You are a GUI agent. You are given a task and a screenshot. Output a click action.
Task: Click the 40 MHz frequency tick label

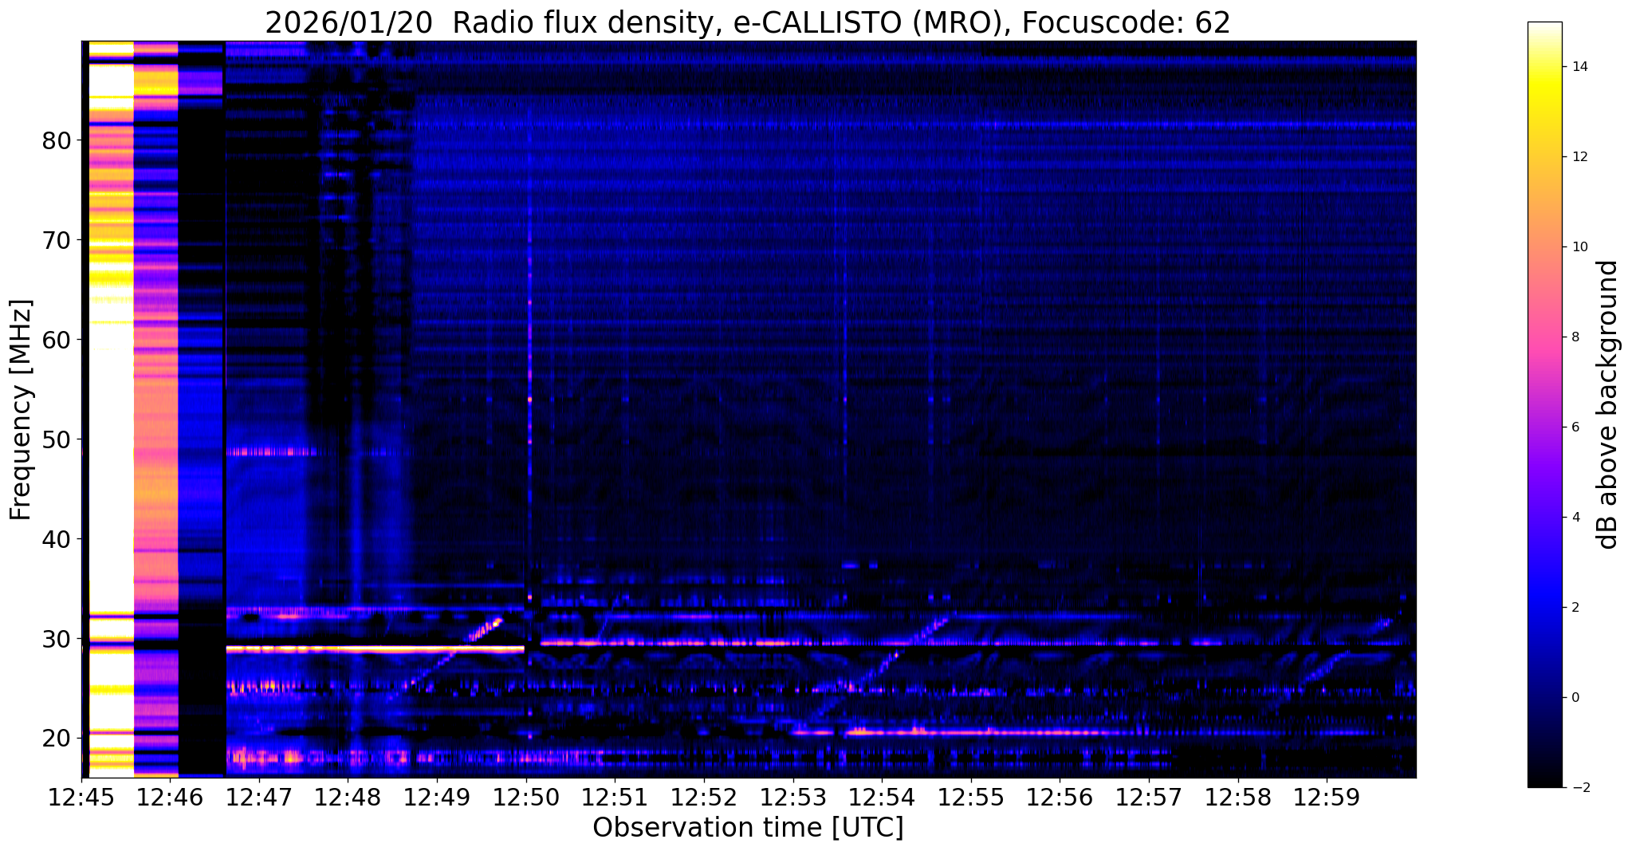click(57, 539)
